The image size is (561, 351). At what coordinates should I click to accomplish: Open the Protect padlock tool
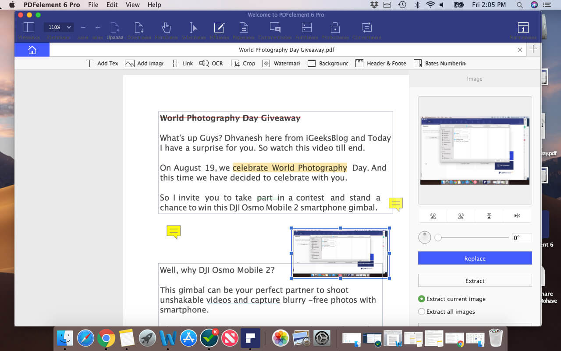pos(335,27)
